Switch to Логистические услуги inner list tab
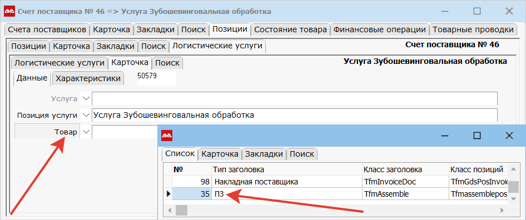The height and width of the screenshot is (220, 526). (x=59, y=63)
